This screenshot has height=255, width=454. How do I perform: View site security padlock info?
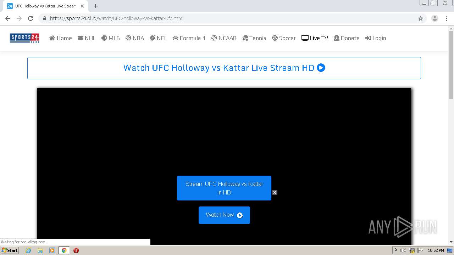tap(45, 18)
